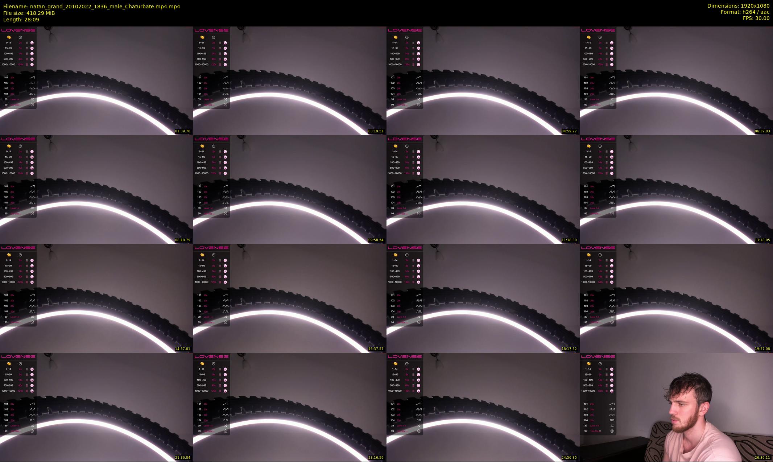This screenshot has width=773, height=462.
Task: Click the coin icon in the 01:39.76 frame
Action: click(9, 37)
